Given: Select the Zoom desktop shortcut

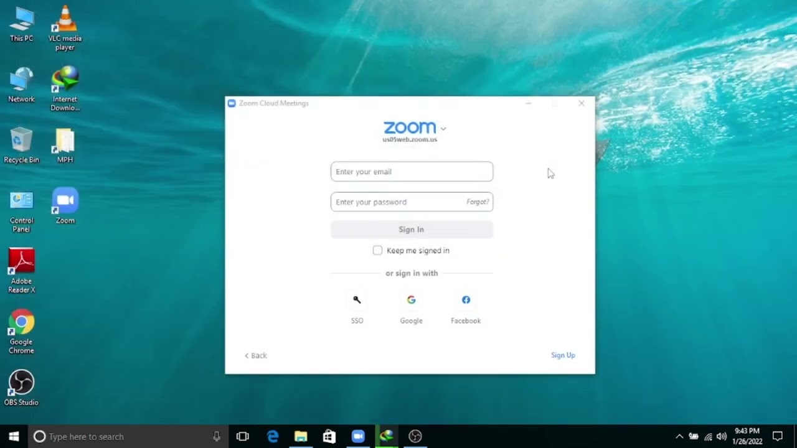Looking at the screenshot, I should 65,206.
